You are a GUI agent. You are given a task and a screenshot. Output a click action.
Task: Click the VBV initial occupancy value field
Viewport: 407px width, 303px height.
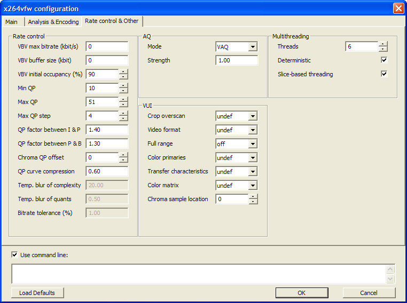[x=102, y=74]
